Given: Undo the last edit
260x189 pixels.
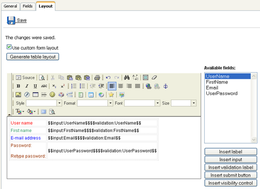Looking at the screenshot, I should [108, 78].
